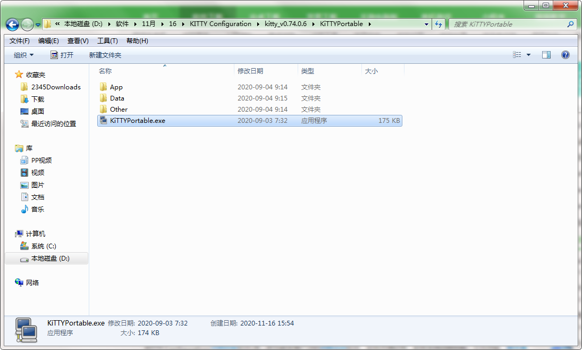
Task: Select KiTTYPortable.exe file icon
Action: [104, 120]
